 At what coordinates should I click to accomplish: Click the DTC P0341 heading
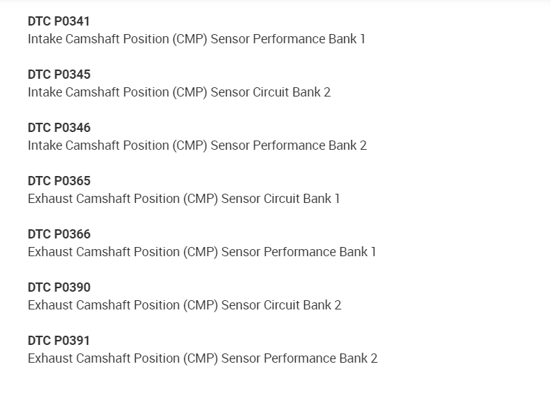(59, 21)
